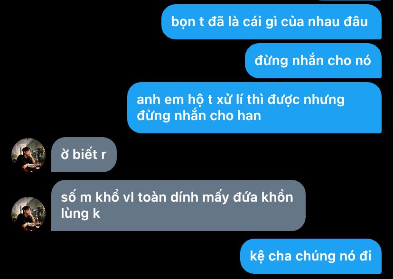Click "nhau đâu" at end of first blue message
The height and width of the screenshot is (279, 393).
pyautogui.click(x=338, y=21)
